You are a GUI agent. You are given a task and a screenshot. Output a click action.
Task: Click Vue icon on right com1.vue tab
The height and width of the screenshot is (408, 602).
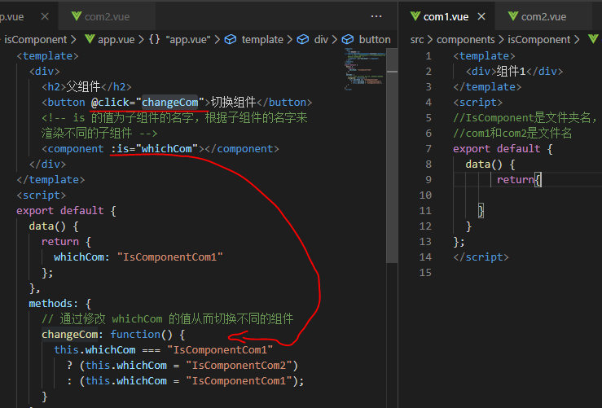[415, 16]
